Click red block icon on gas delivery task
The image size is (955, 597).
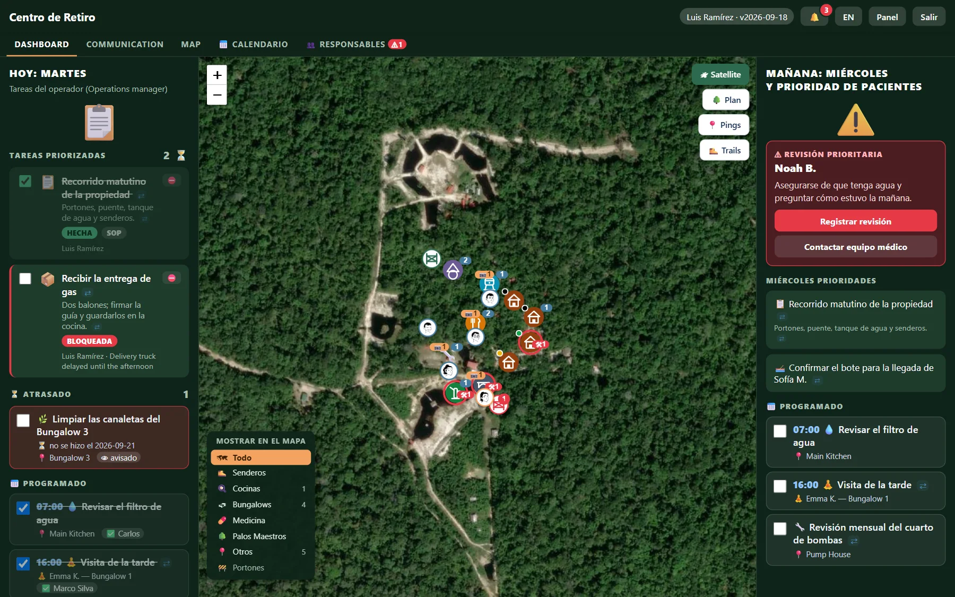(x=172, y=278)
